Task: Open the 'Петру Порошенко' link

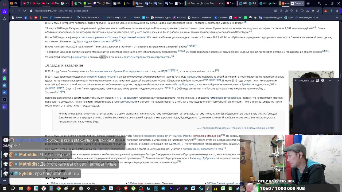Action: pos(185,85)
